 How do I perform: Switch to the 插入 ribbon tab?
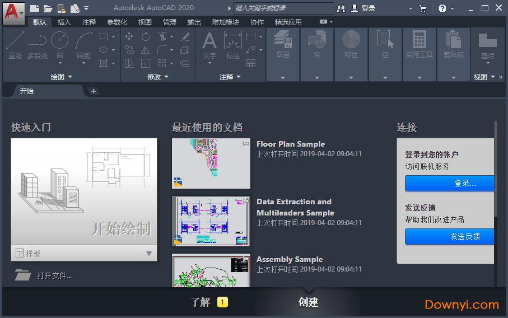[64, 22]
